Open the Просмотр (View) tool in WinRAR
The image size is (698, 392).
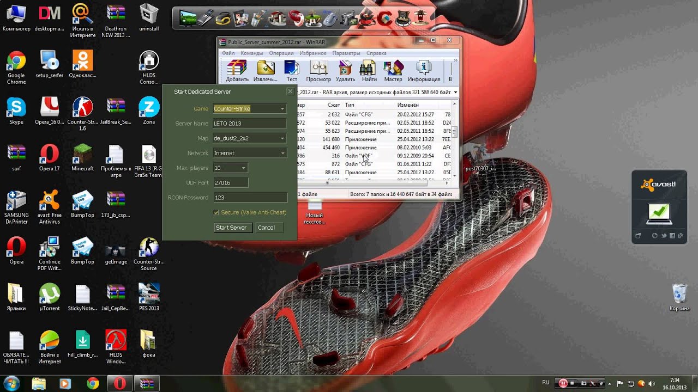pyautogui.click(x=318, y=71)
